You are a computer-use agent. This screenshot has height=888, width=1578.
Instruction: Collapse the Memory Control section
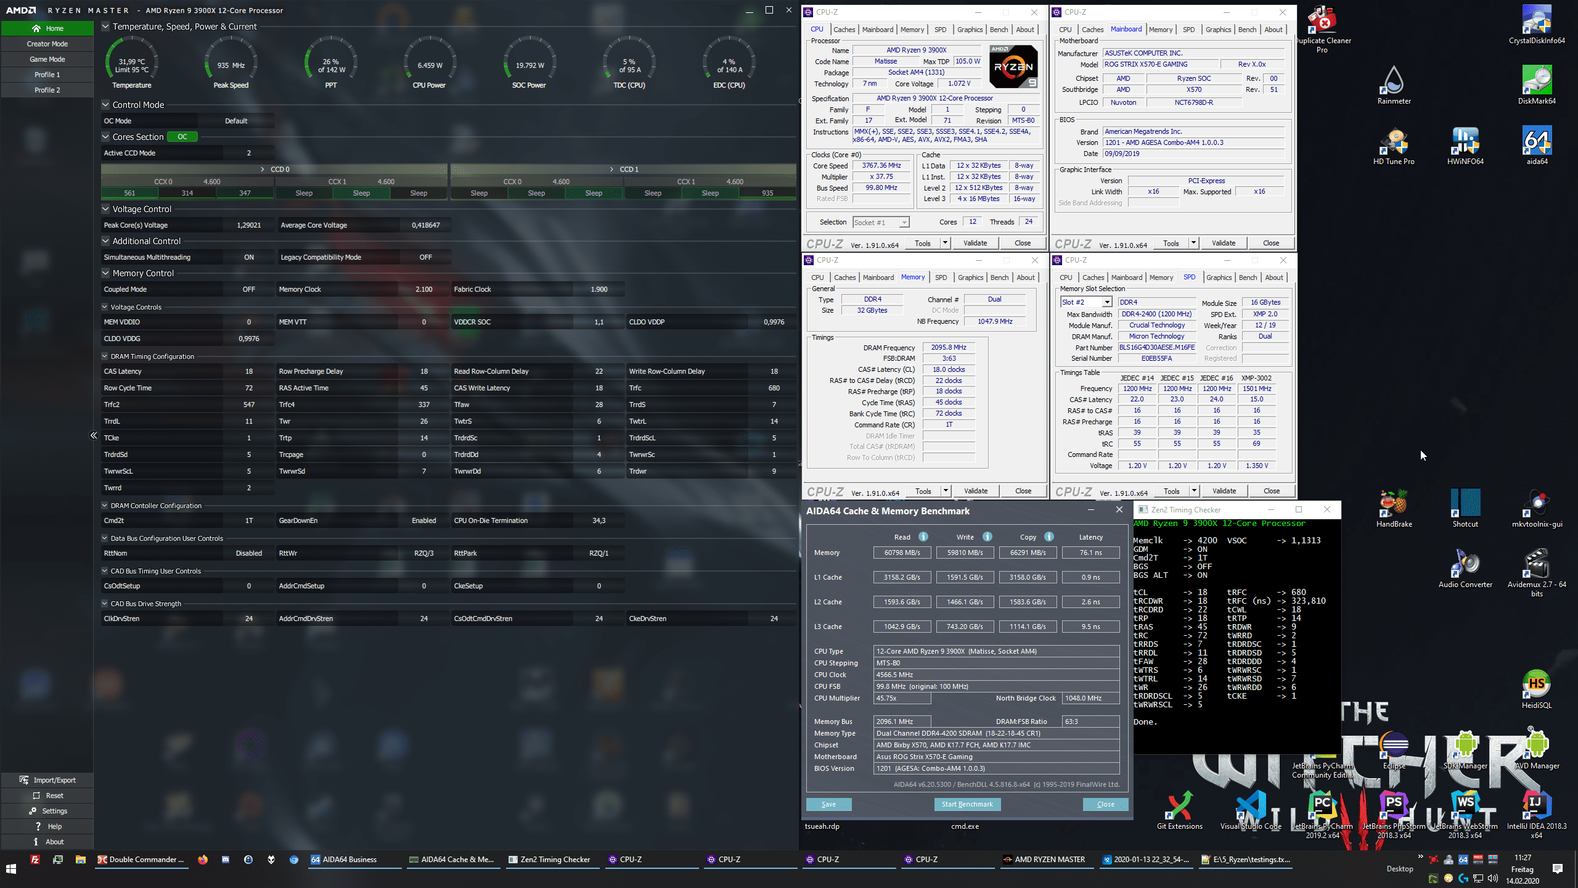(x=105, y=273)
